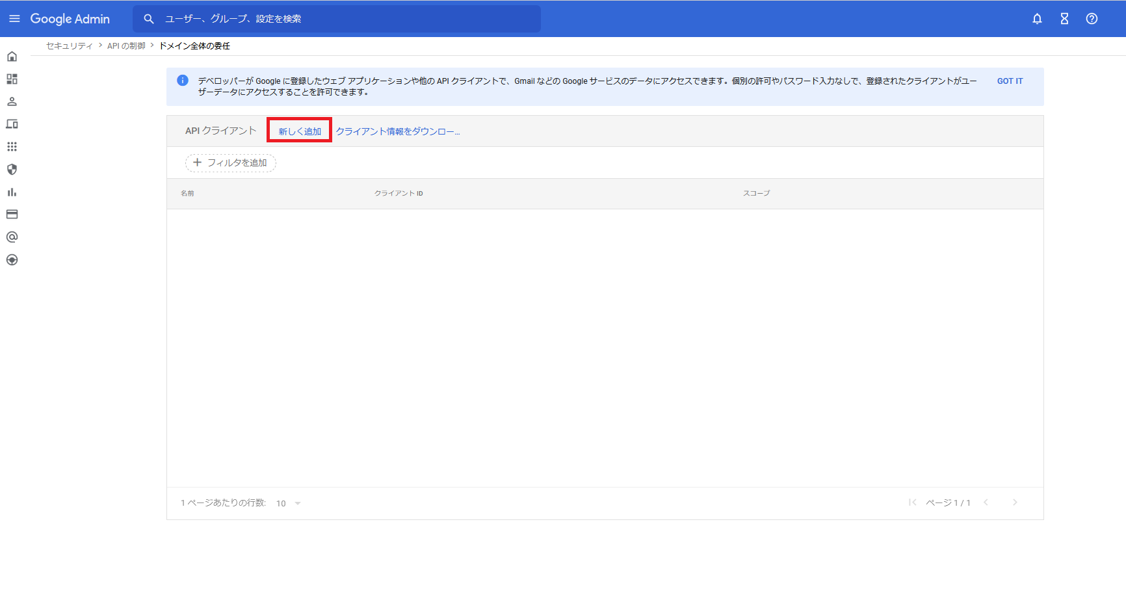The height and width of the screenshot is (613, 1126).
Task: Open Security shield icon in sidebar
Action: 12,170
